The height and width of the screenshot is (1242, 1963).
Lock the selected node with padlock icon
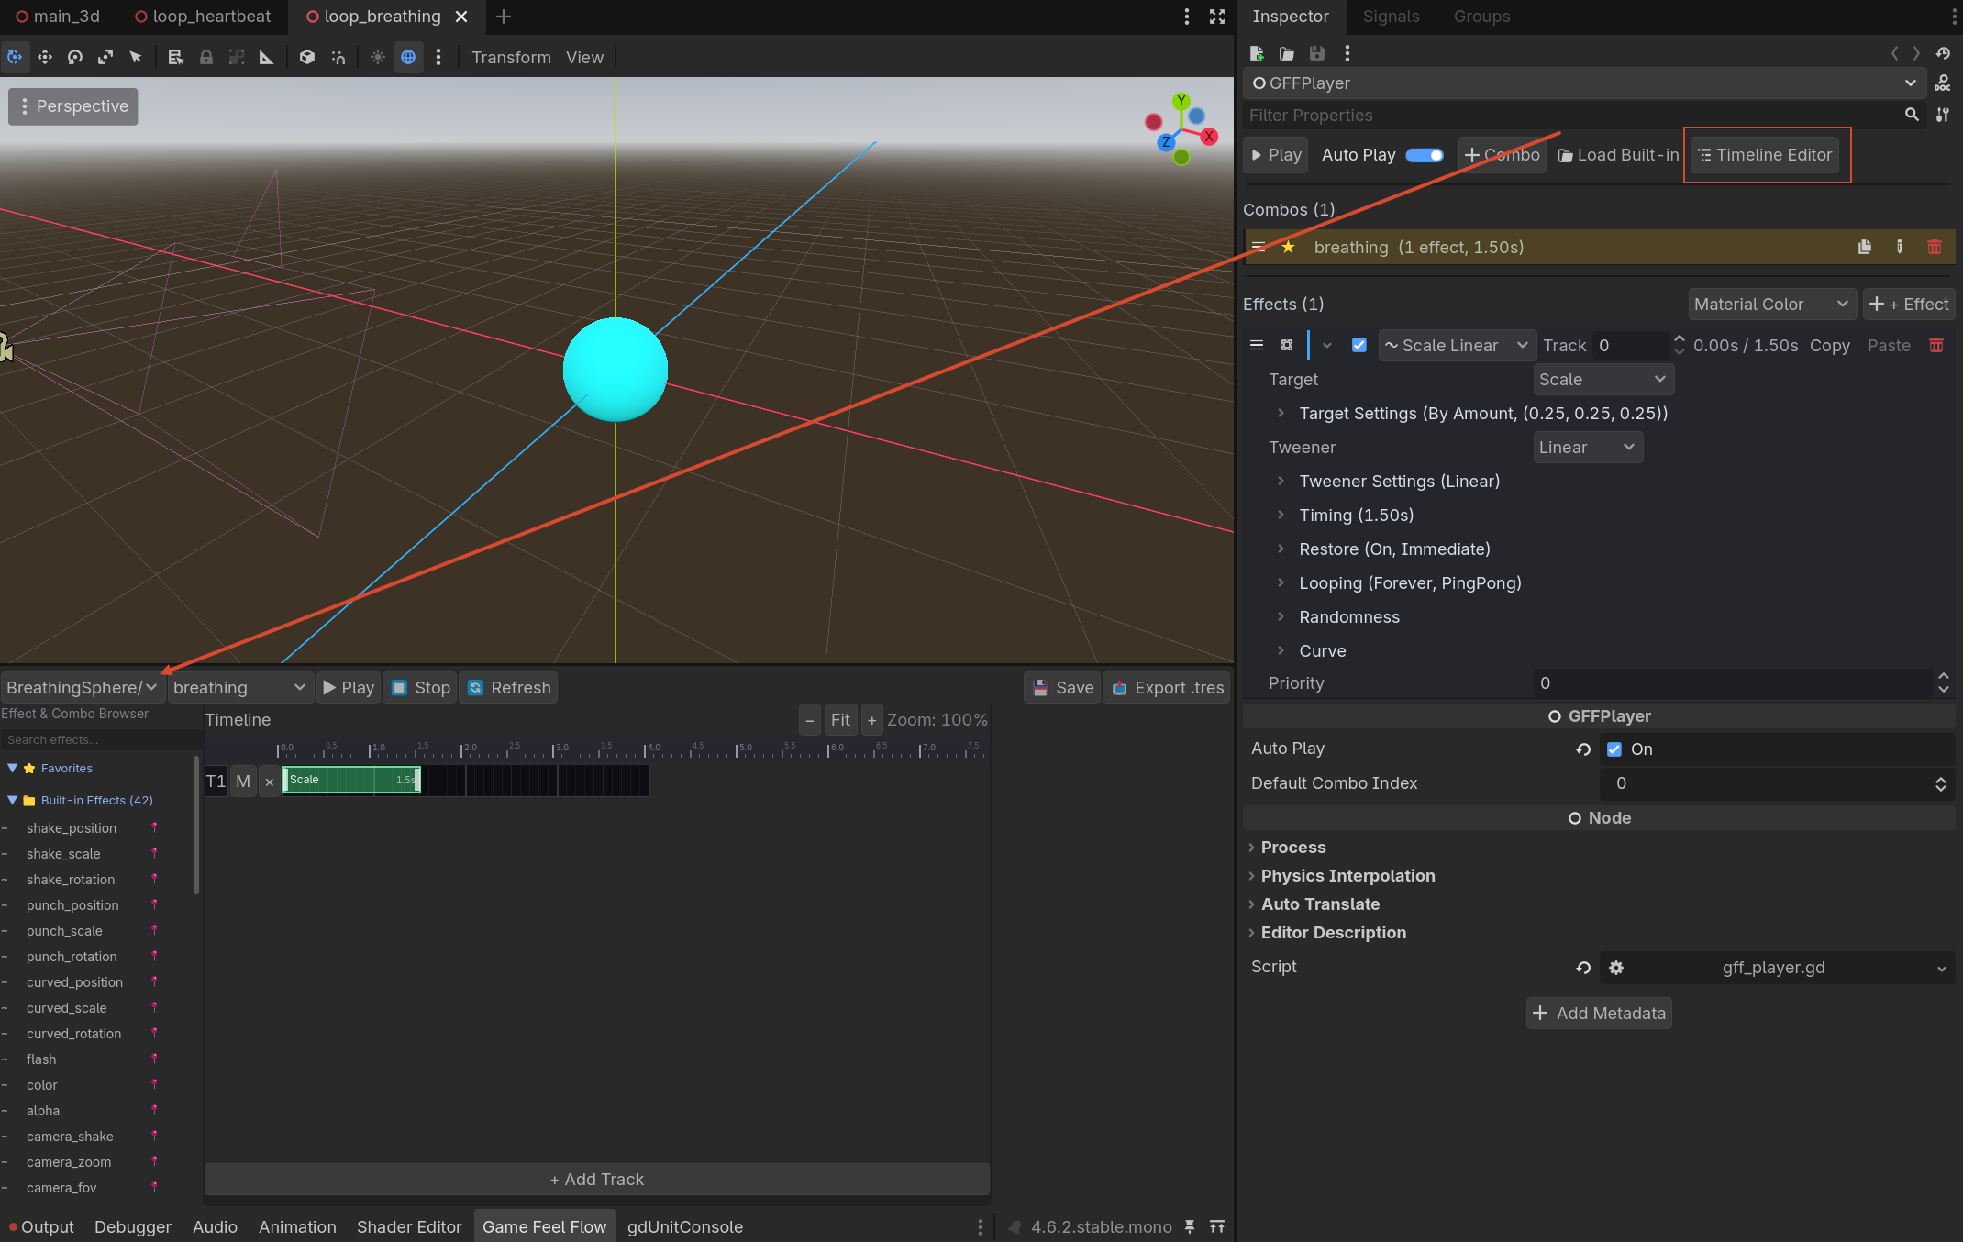[x=205, y=57]
